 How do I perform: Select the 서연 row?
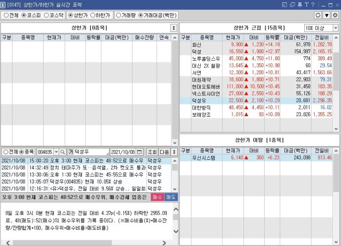coord(256,73)
